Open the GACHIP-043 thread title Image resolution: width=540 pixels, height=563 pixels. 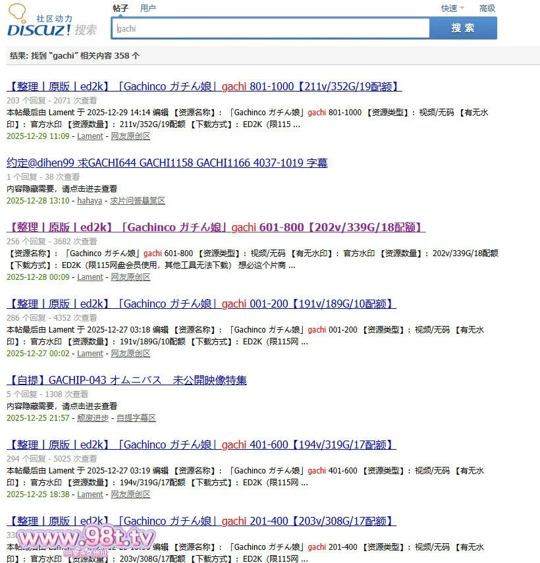pos(126,380)
